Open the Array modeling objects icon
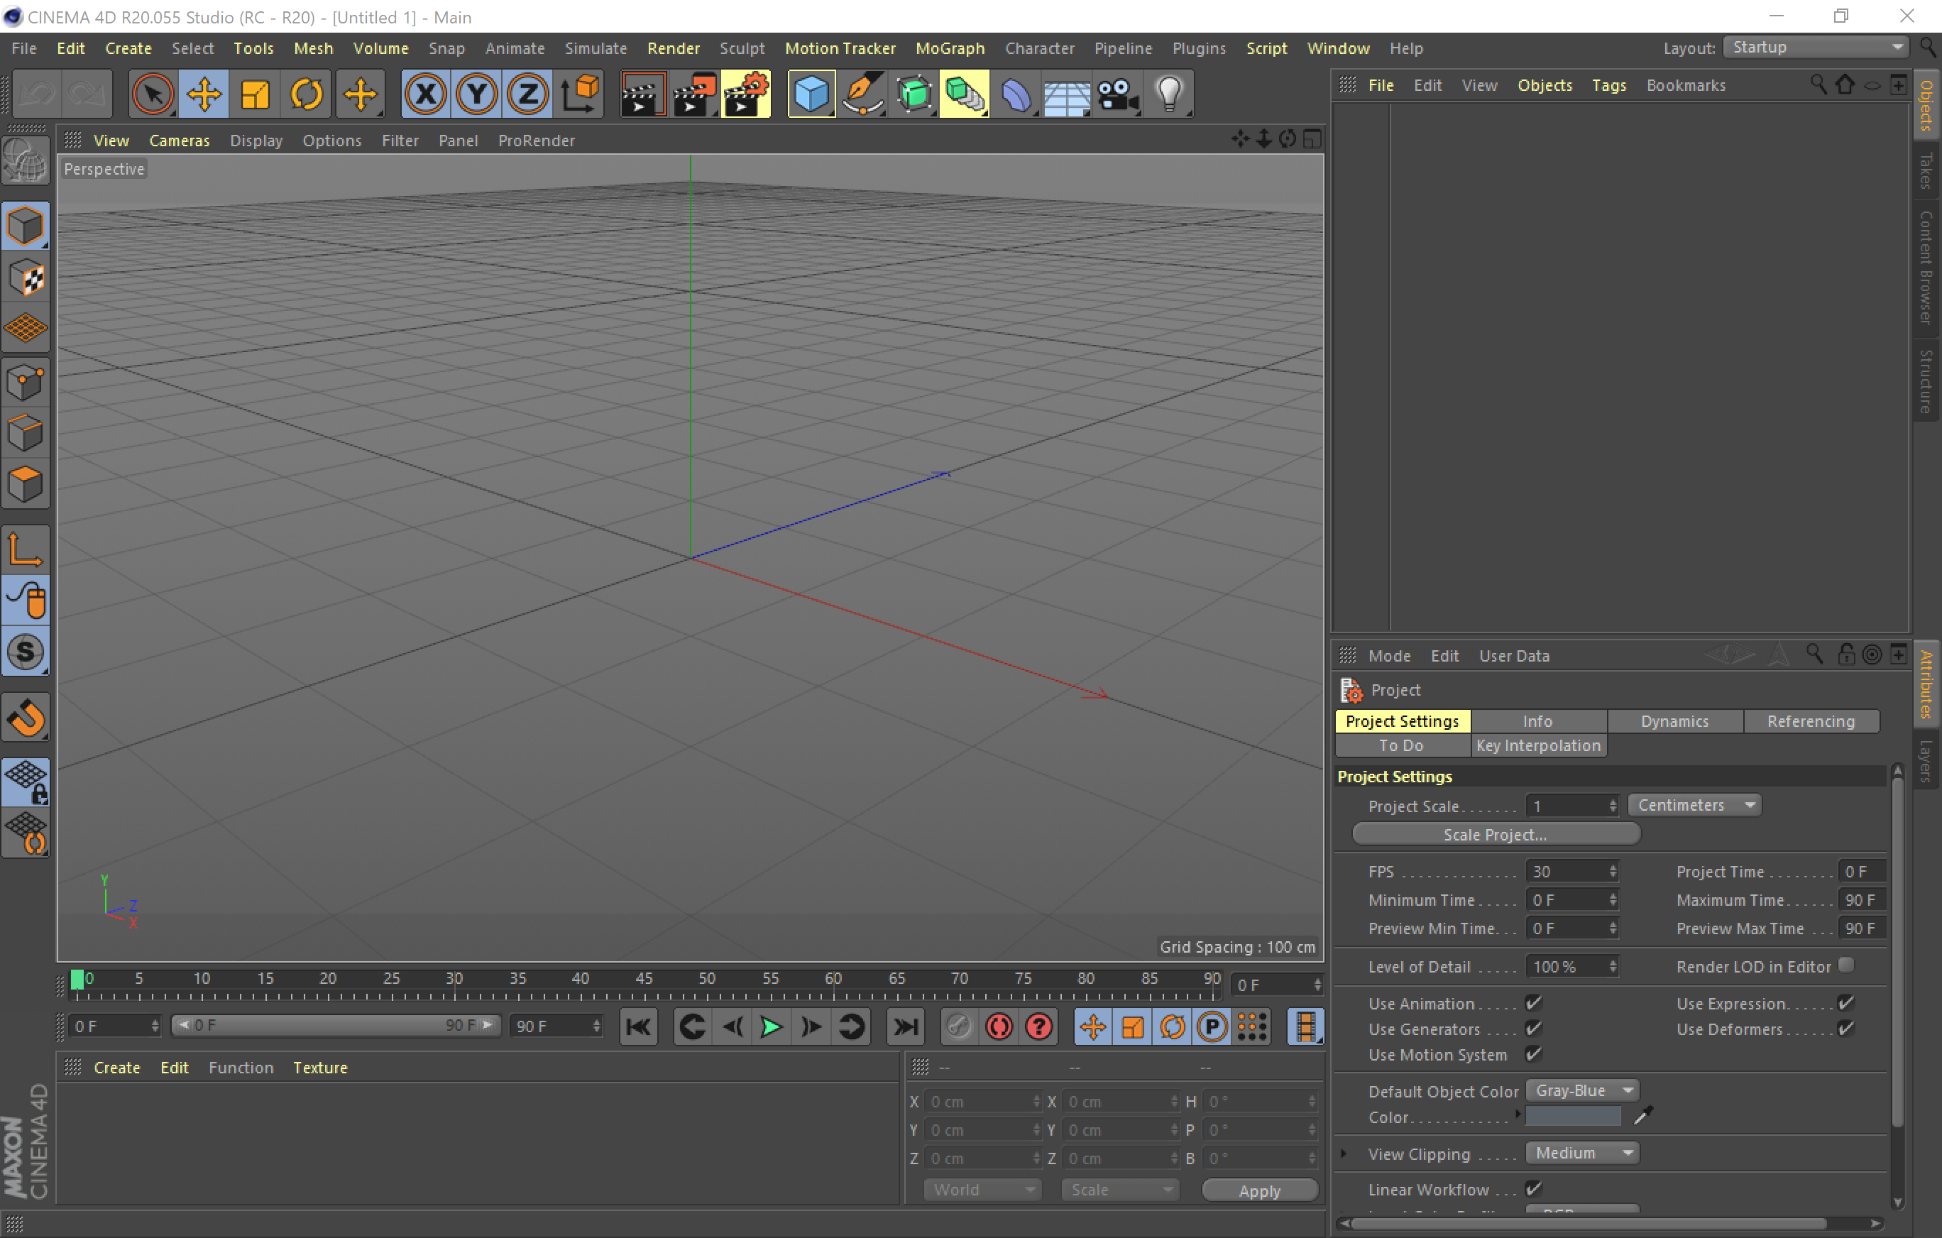The image size is (1942, 1238). 965,94
